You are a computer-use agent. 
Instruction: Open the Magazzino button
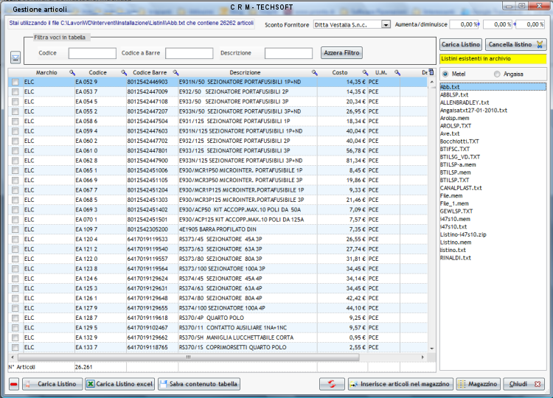478,384
